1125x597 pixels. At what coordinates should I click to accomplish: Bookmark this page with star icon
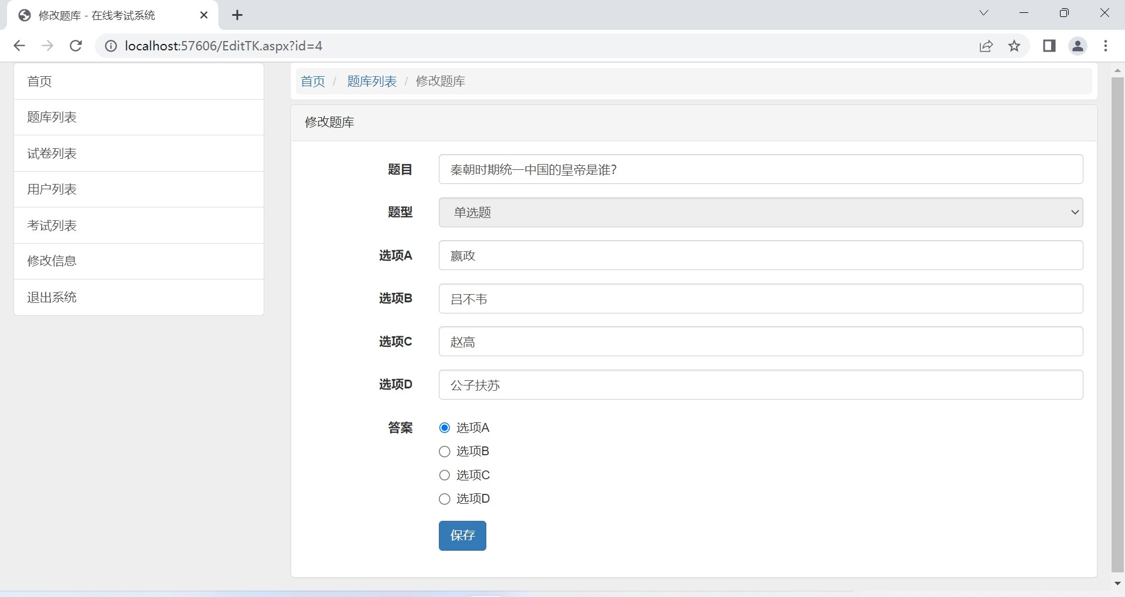[1014, 46]
